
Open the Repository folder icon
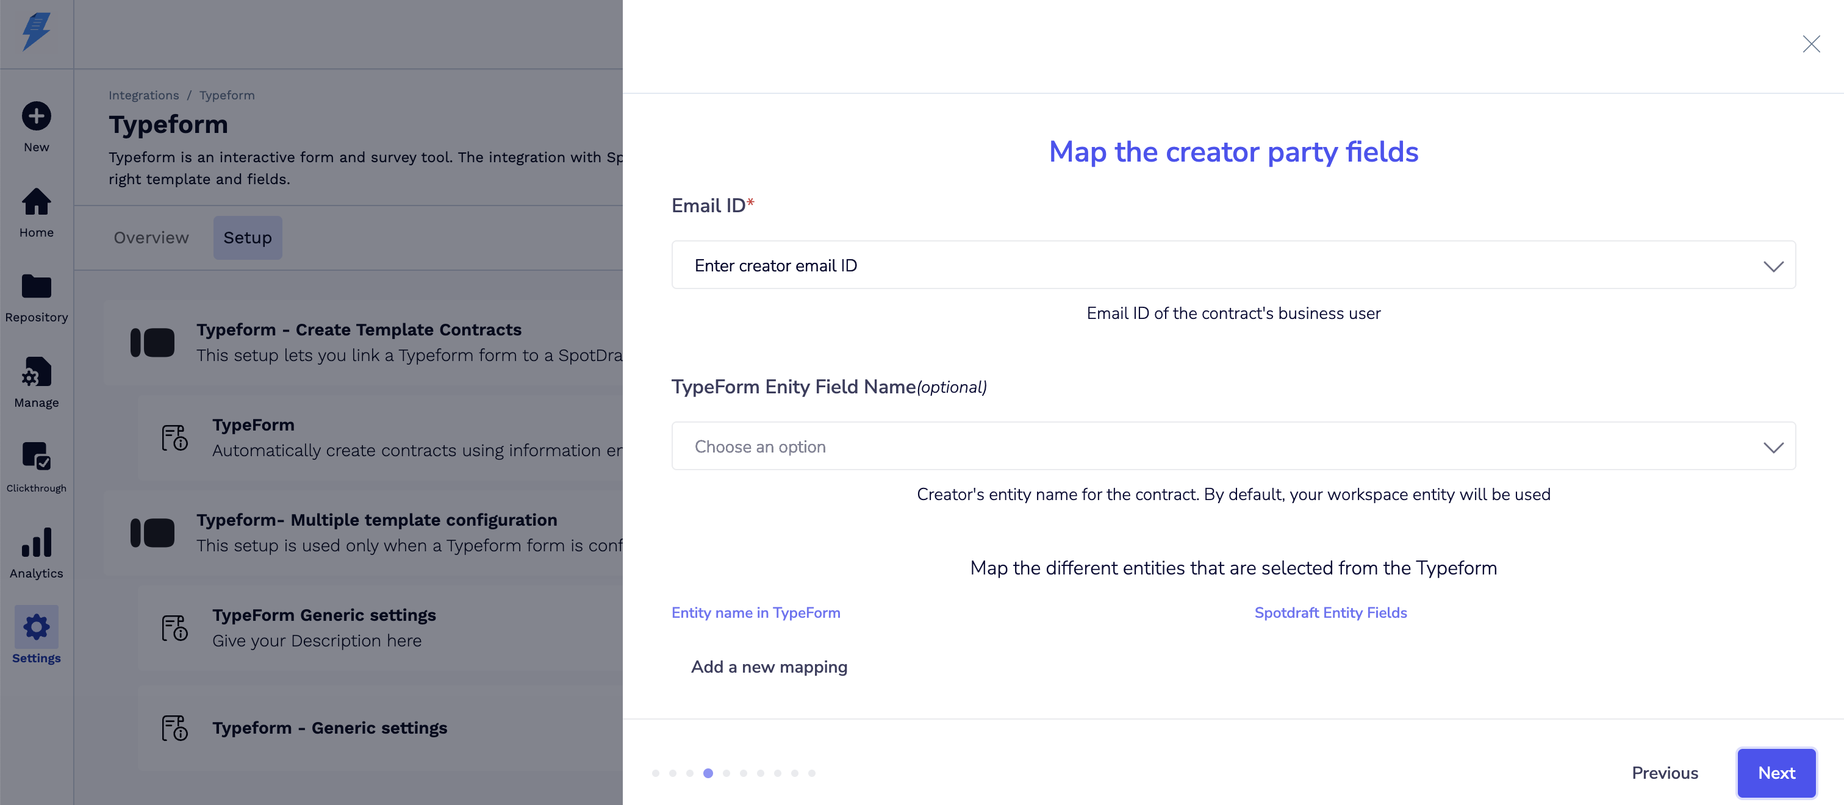(x=36, y=287)
